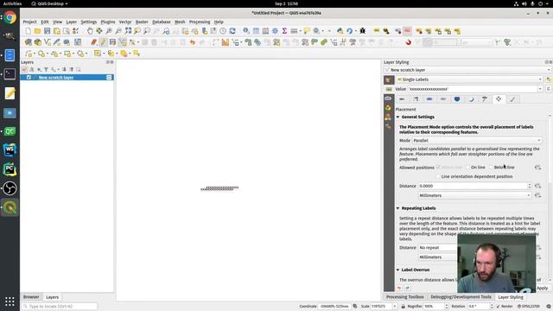Open the Millimeters unit dropdown under Distance
Image resolution: width=553 pixels, height=311 pixels.
[474, 195]
